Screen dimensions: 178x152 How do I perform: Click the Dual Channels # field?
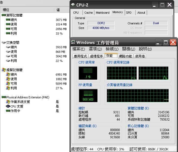[x=156, y=23]
